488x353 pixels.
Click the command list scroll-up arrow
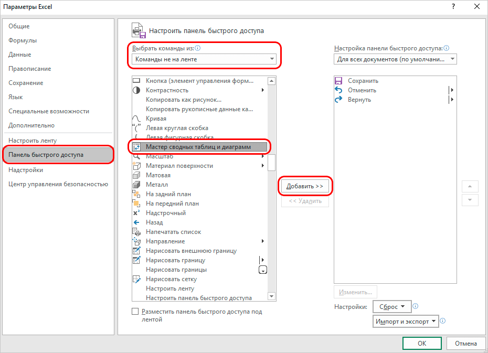point(272,81)
